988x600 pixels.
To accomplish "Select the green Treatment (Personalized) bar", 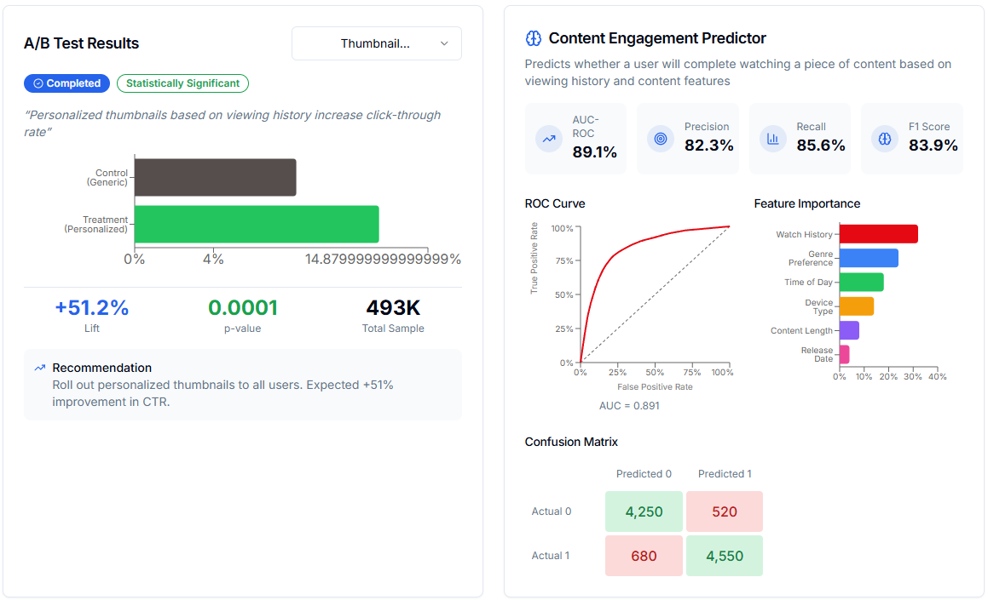I will point(257,224).
